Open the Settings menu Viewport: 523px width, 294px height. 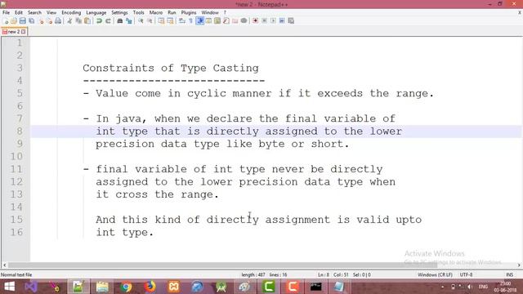click(x=119, y=12)
